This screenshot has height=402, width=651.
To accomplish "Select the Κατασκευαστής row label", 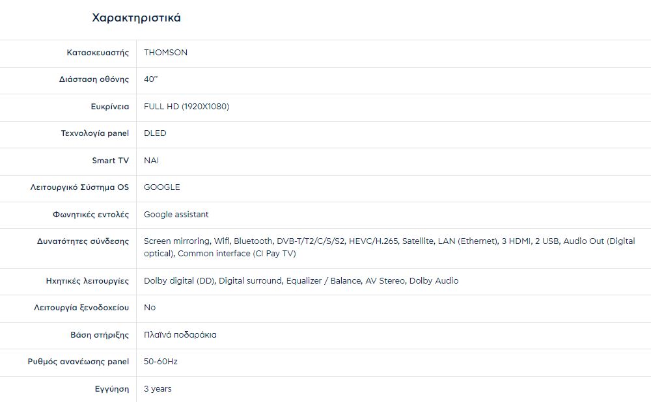I will [98, 53].
